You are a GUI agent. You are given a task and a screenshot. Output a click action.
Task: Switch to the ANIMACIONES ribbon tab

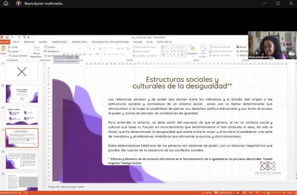pyautogui.click(x=79, y=42)
